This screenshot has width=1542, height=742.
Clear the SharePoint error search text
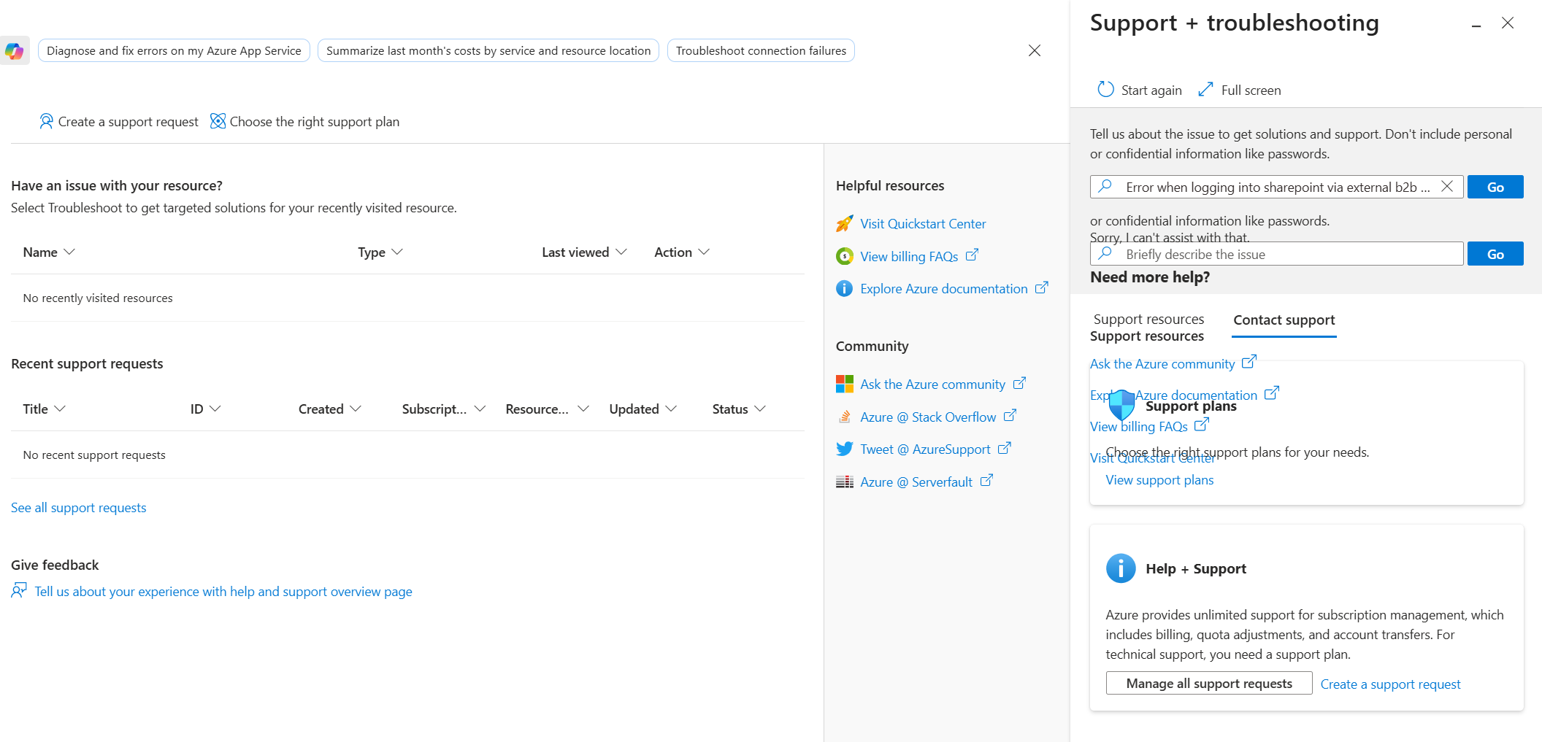point(1446,186)
